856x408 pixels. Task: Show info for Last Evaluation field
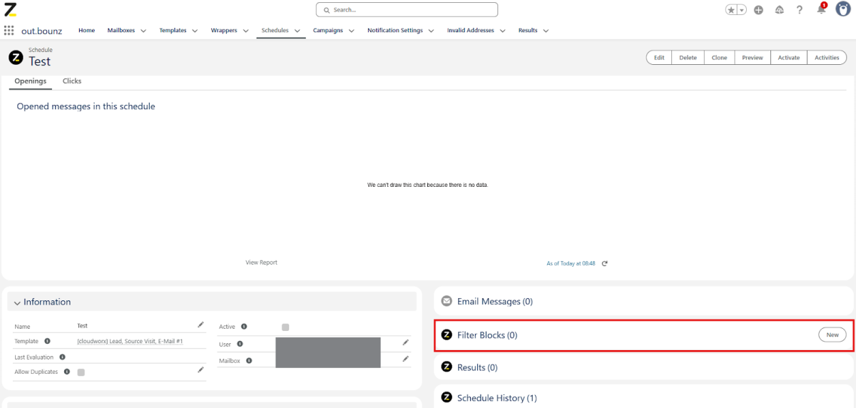[62, 357]
